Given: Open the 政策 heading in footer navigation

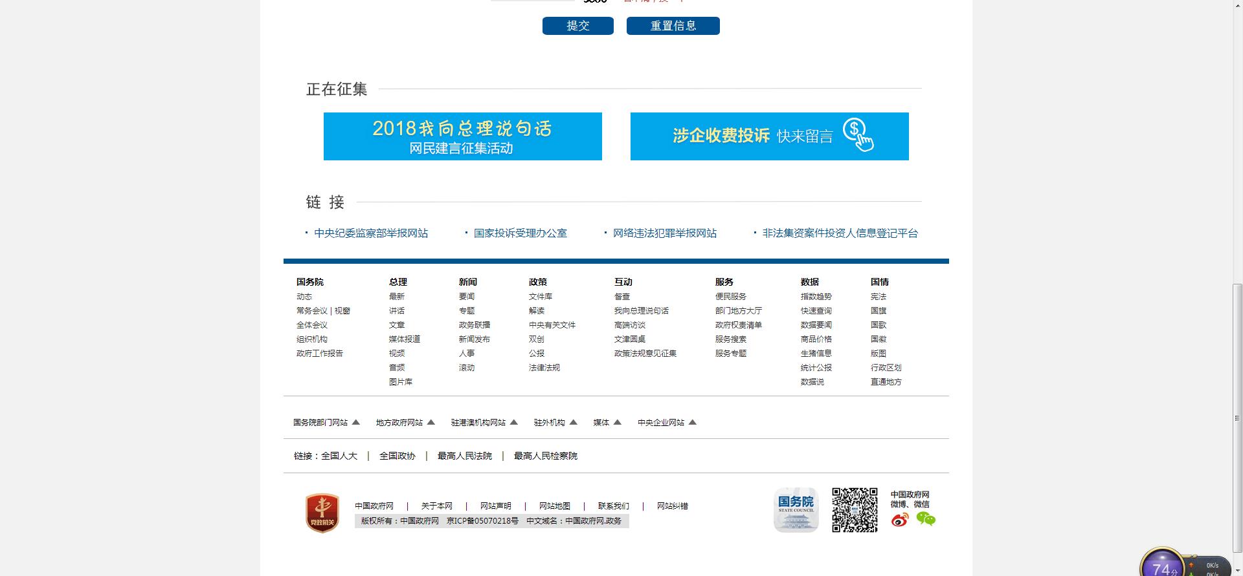Looking at the screenshot, I should [537, 282].
